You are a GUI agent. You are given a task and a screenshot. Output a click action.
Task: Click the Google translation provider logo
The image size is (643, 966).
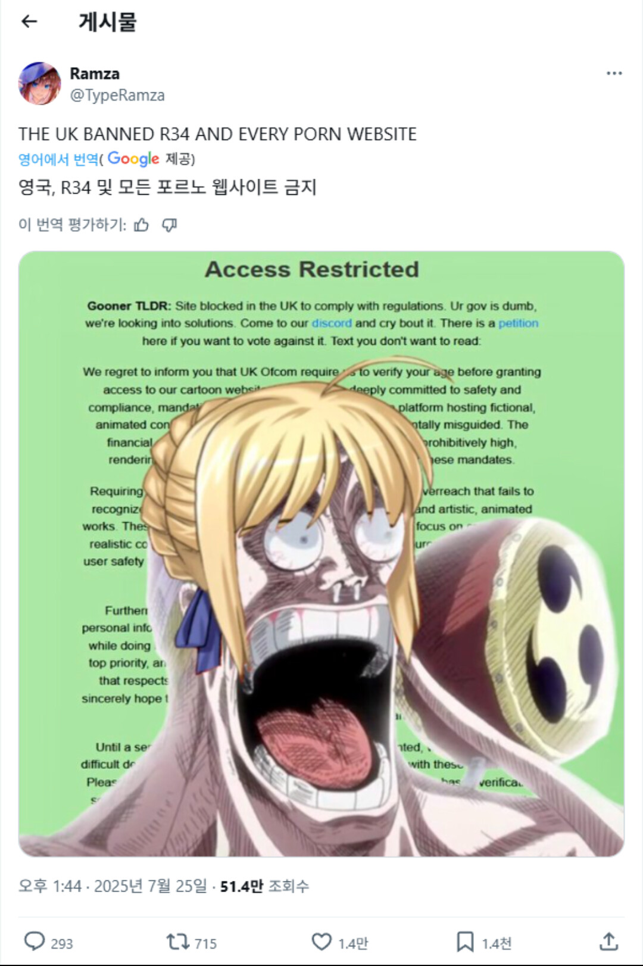(x=133, y=159)
